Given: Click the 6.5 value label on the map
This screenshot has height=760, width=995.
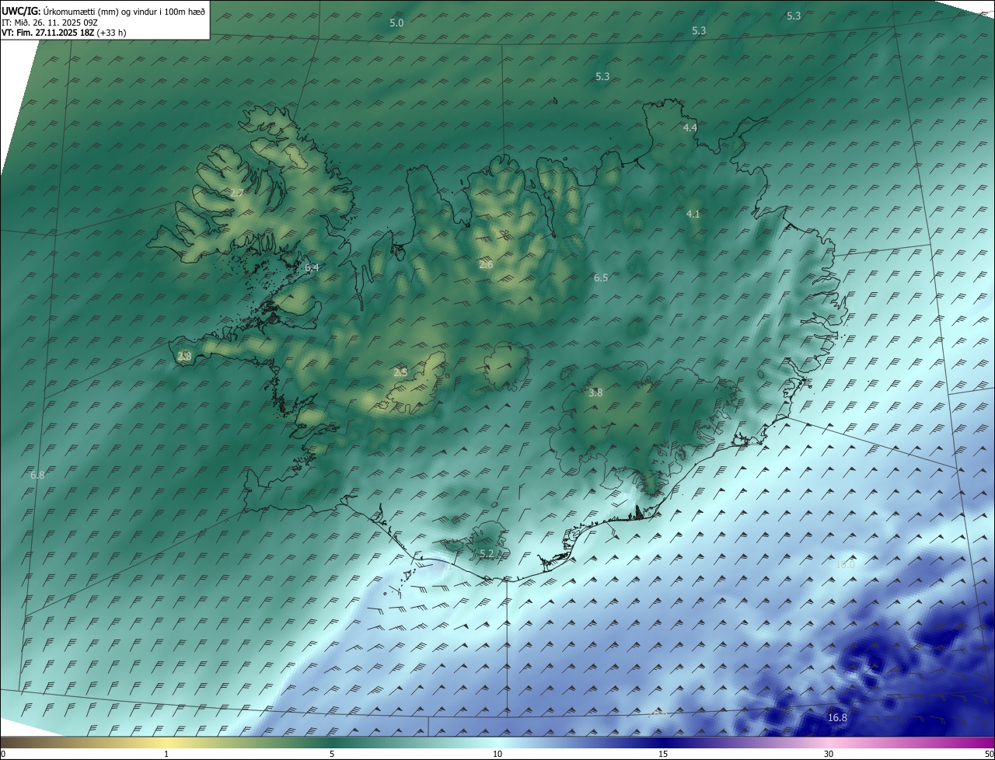Looking at the screenshot, I should (601, 277).
